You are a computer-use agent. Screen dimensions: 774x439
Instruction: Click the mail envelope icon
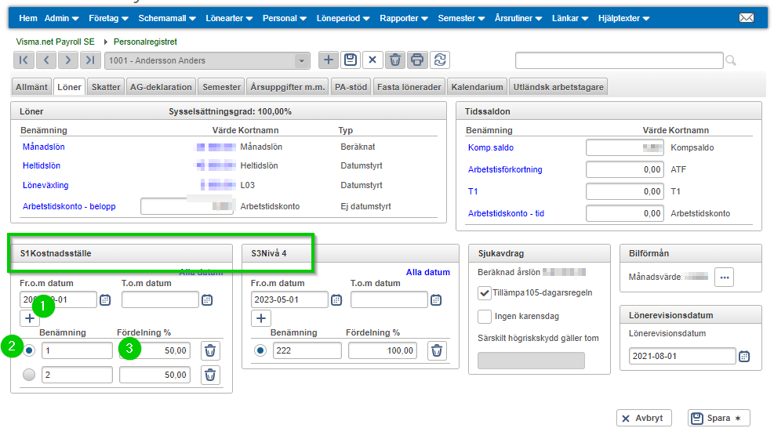tap(746, 18)
